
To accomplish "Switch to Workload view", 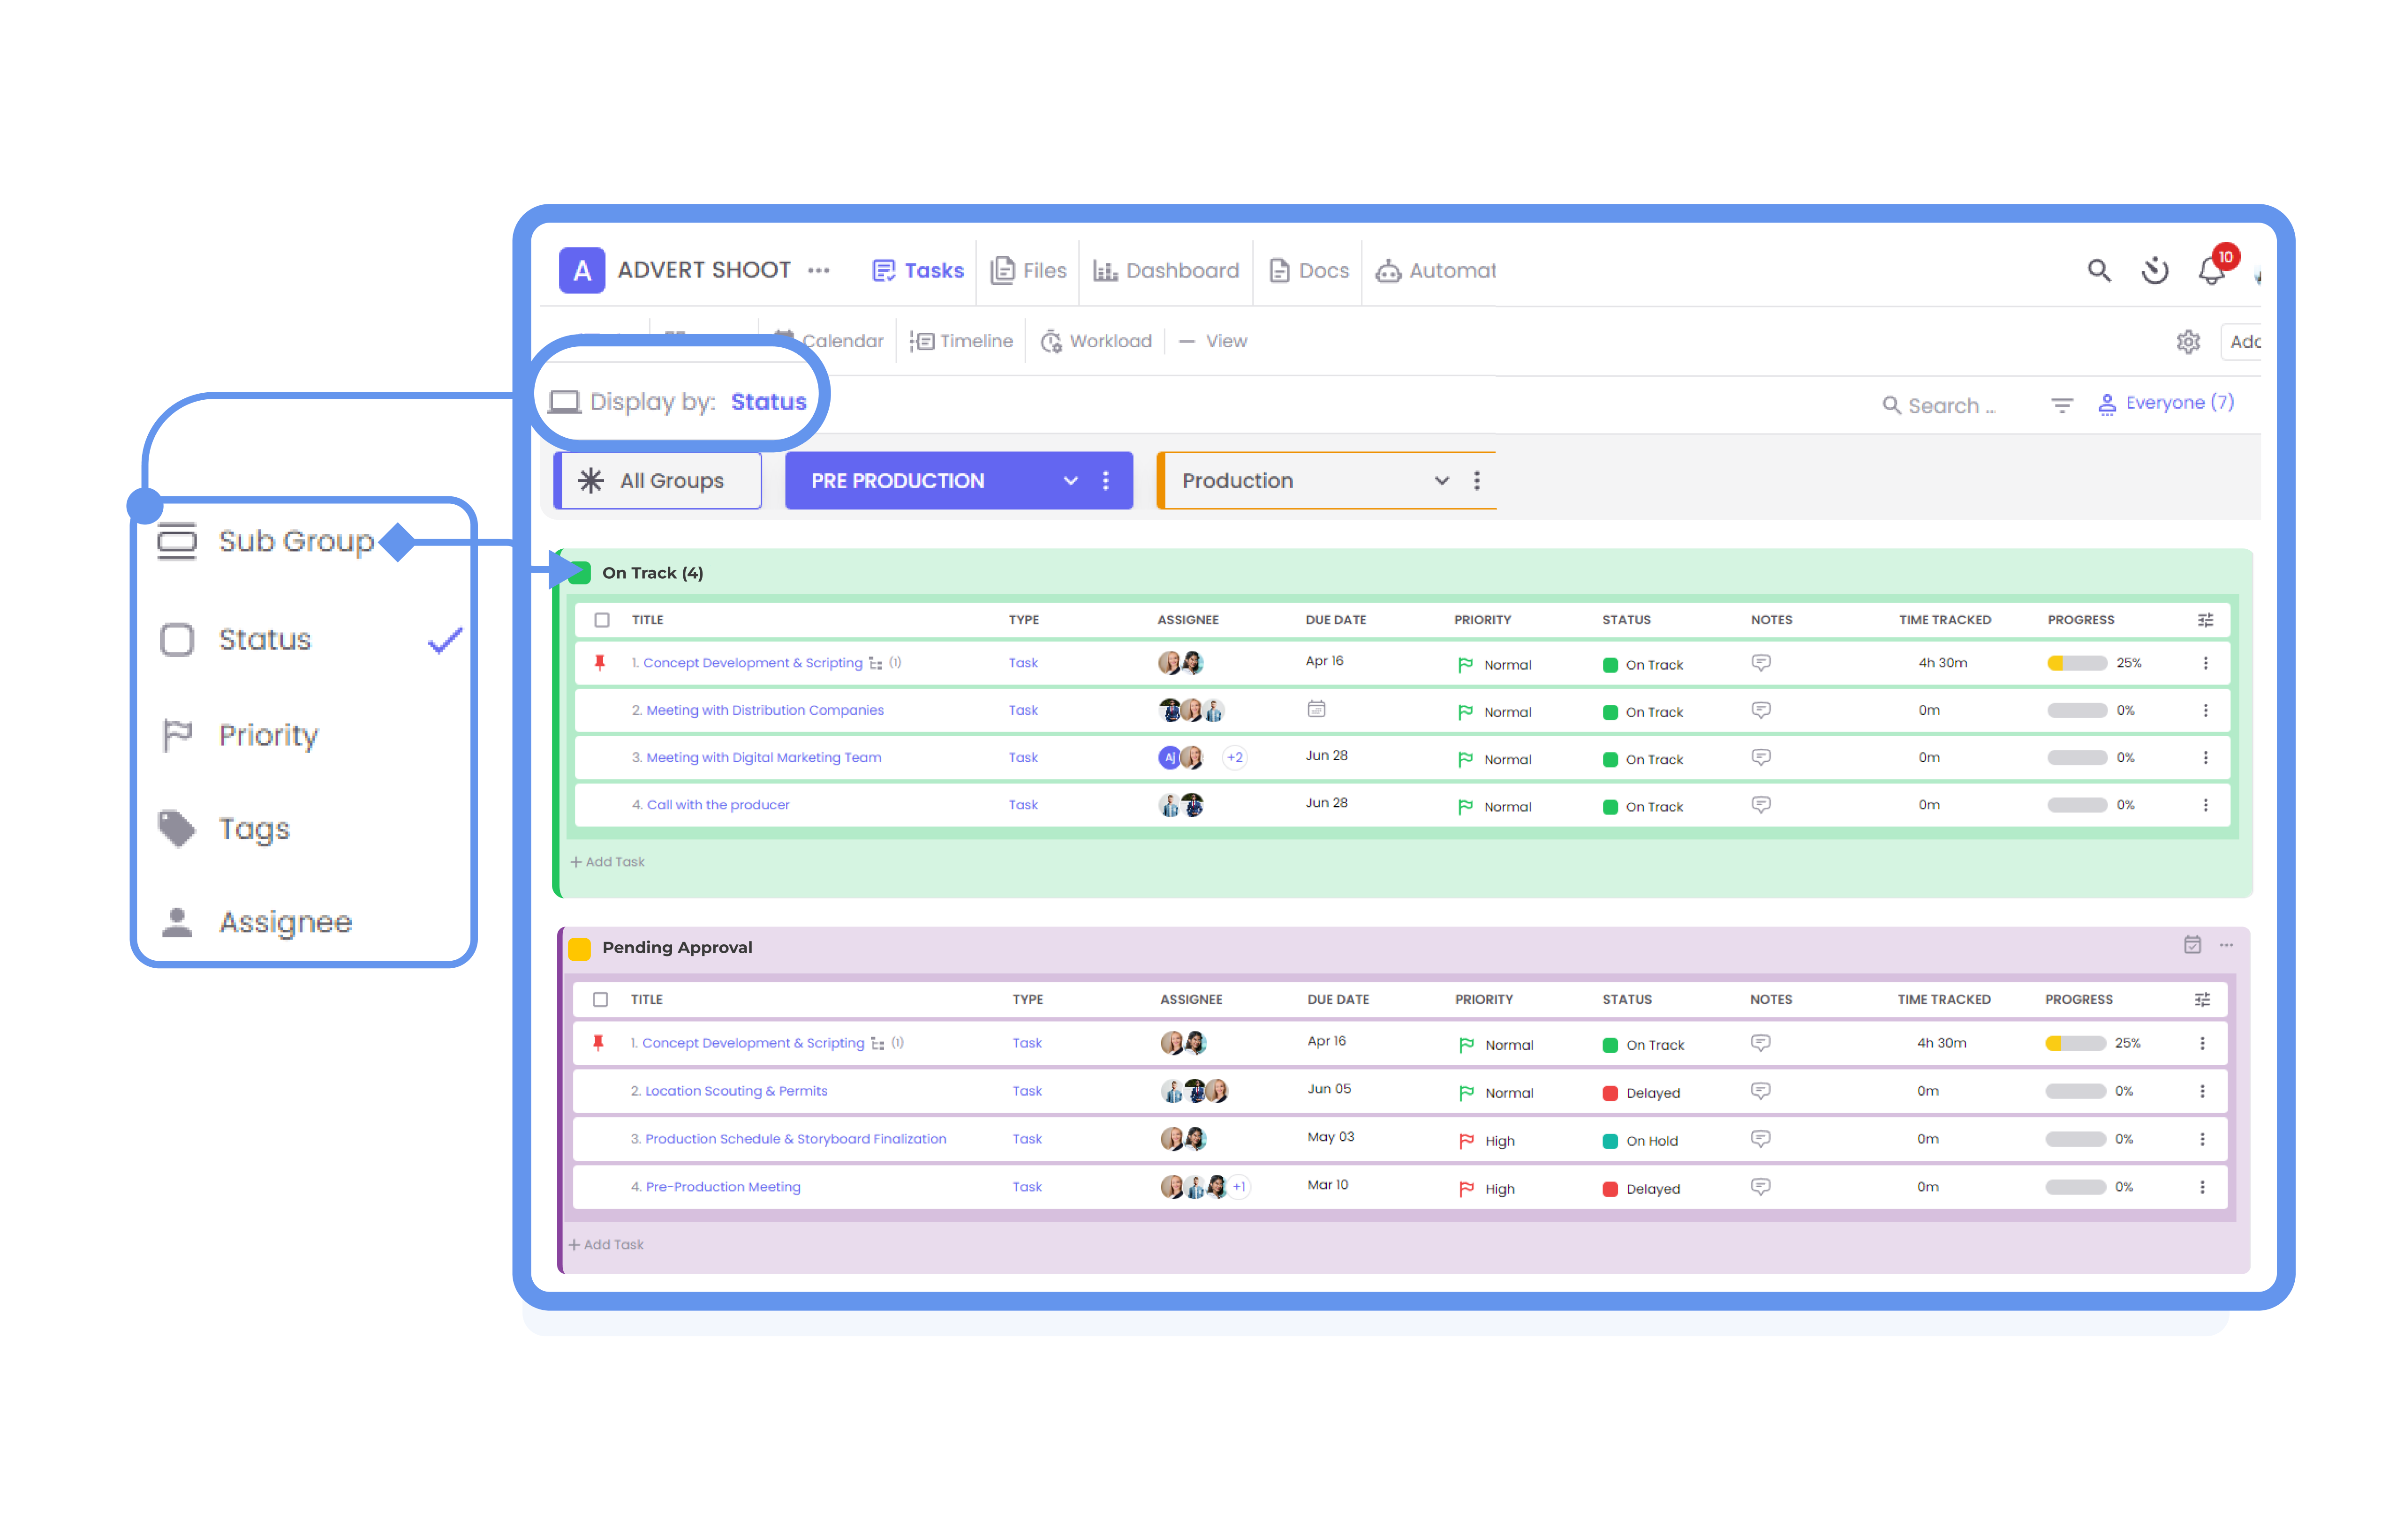I will [1096, 342].
